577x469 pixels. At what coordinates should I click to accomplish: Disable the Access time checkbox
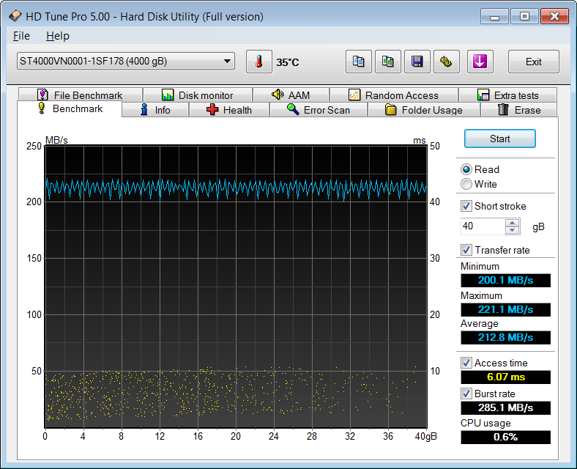[x=466, y=363]
